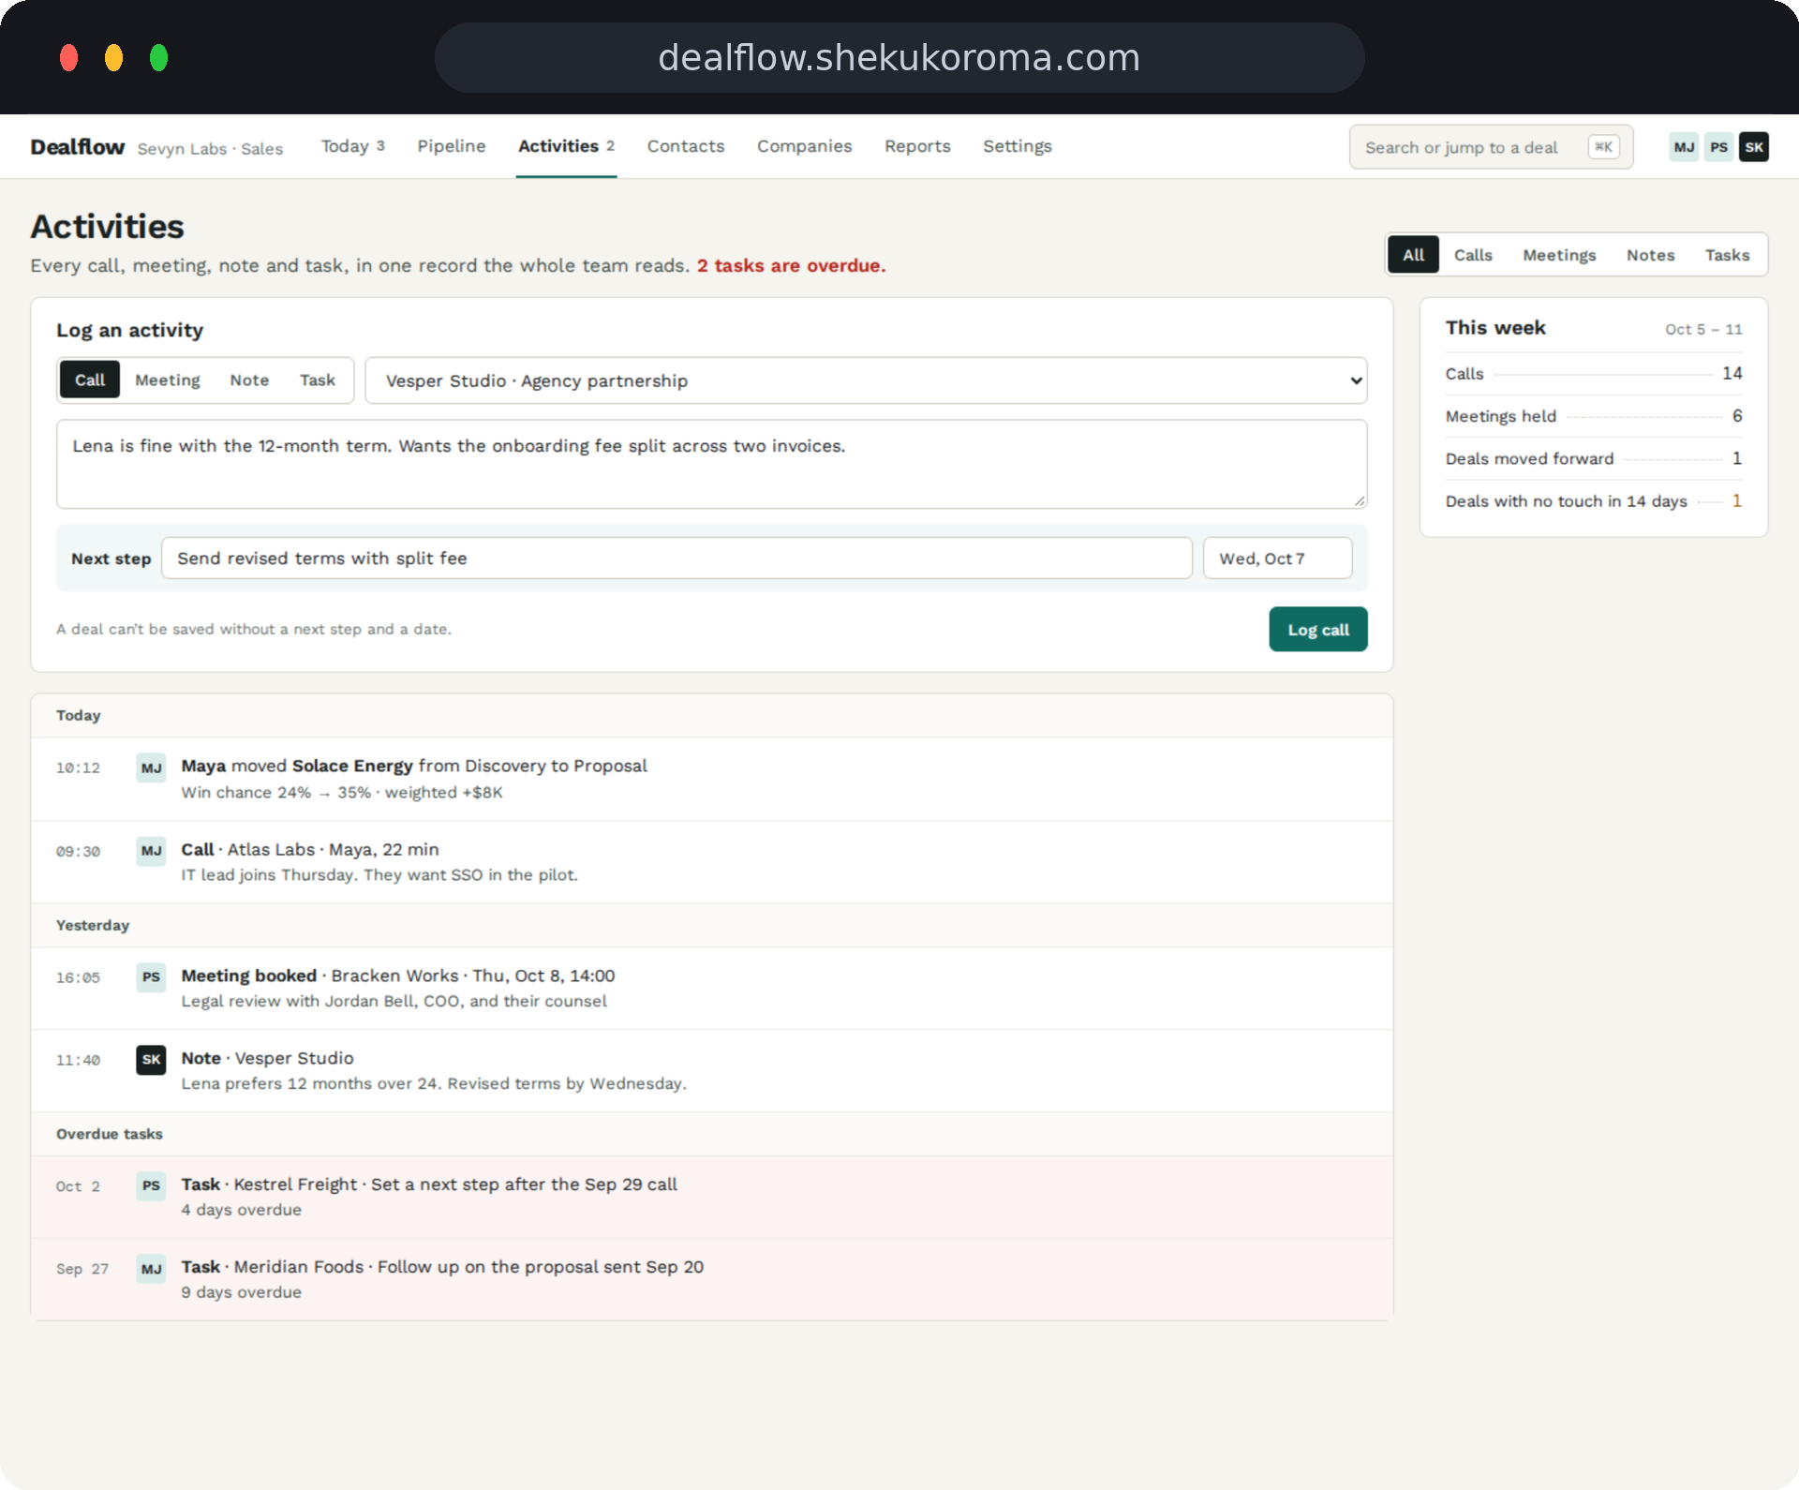Open the Today tab
This screenshot has height=1490, width=1799.
click(353, 146)
